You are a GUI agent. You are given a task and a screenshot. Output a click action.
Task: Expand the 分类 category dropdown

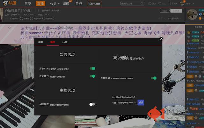click(55, 4)
